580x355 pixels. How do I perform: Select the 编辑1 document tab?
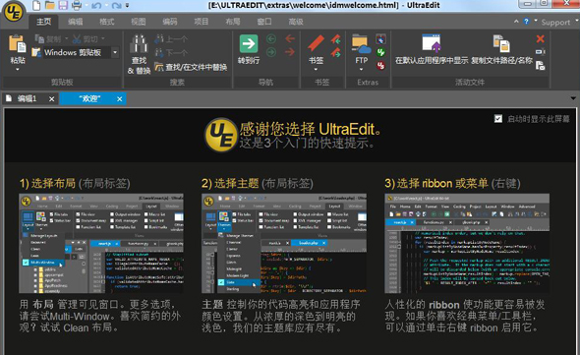pos(27,98)
